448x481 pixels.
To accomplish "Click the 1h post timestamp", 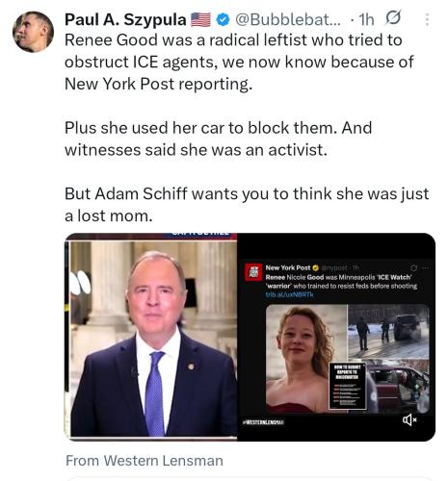I will pos(366,20).
